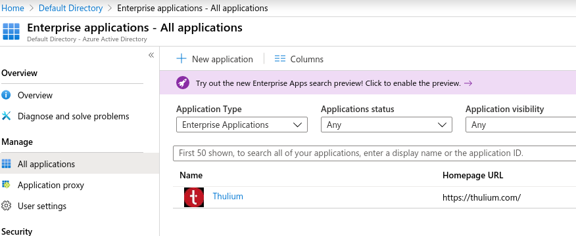Open the Application visibility dropdown
The image size is (576, 236).
point(521,125)
